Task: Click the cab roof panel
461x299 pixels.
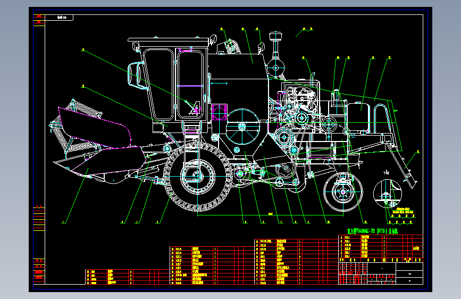Action: 168,40
